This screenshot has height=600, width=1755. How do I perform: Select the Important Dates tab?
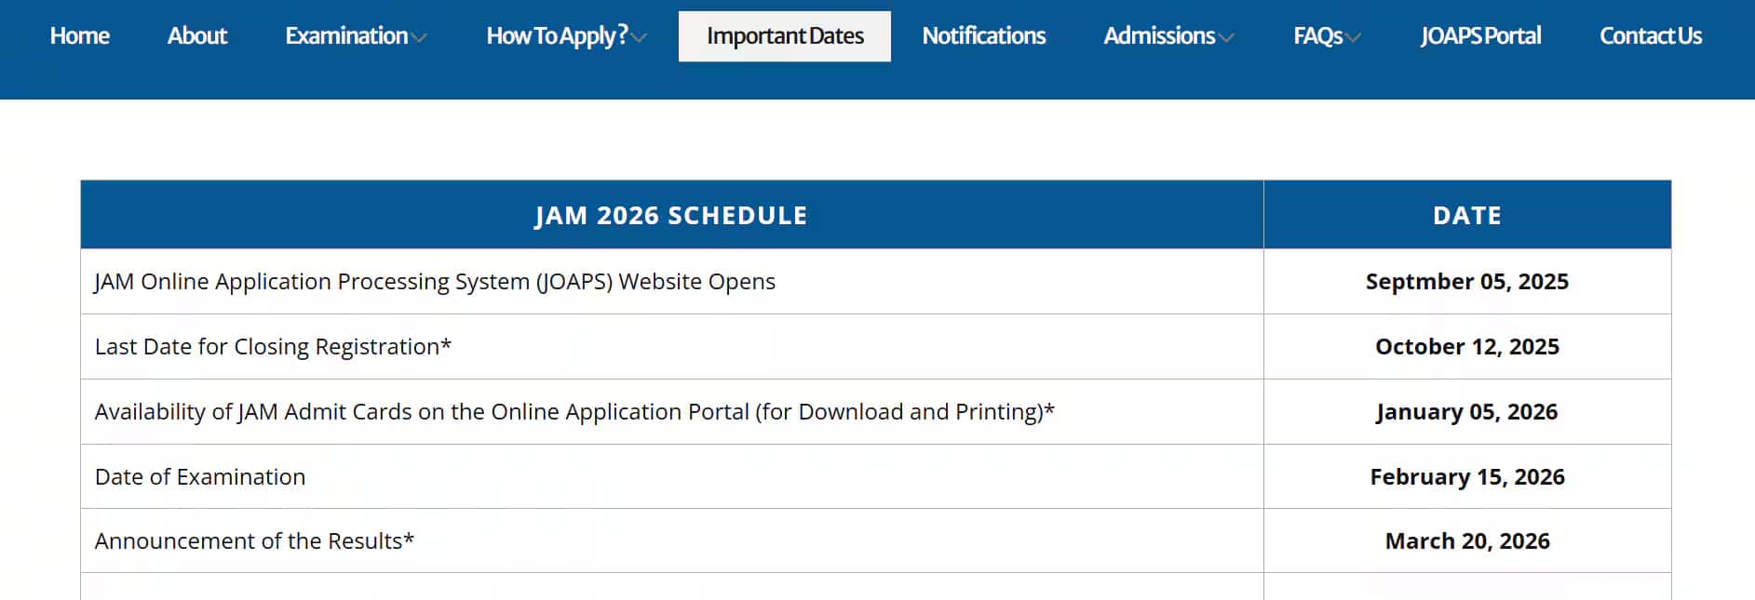784,36
